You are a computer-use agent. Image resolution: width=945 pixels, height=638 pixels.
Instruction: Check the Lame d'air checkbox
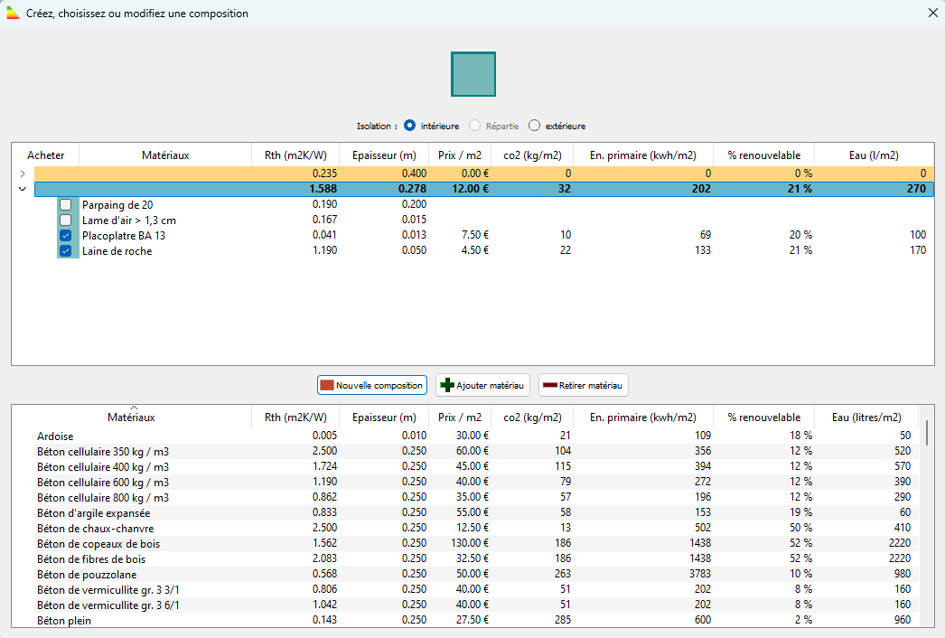pyautogui.click(x=65, y=220)
